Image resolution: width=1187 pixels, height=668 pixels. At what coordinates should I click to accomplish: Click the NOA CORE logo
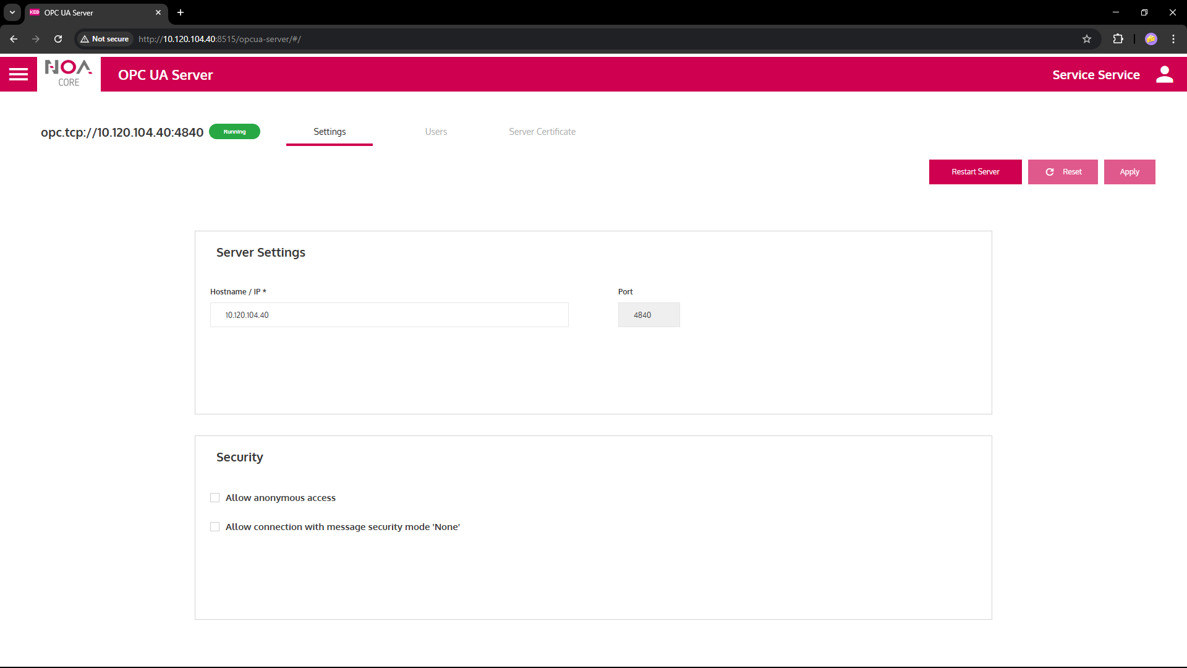pyautogui.click(x=69, y=74)
